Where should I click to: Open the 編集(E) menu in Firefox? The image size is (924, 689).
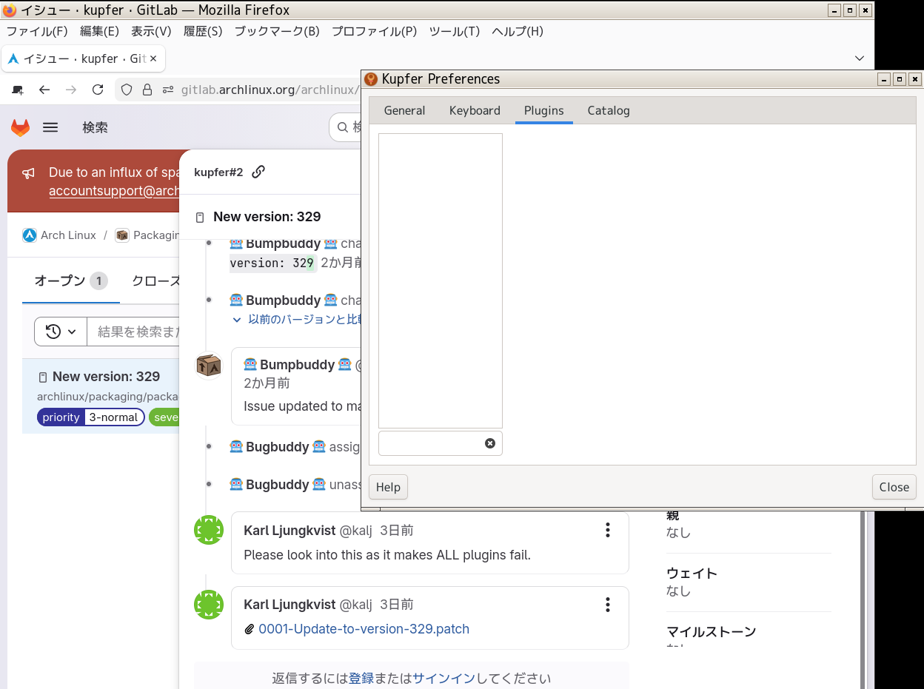coord(99,31)
